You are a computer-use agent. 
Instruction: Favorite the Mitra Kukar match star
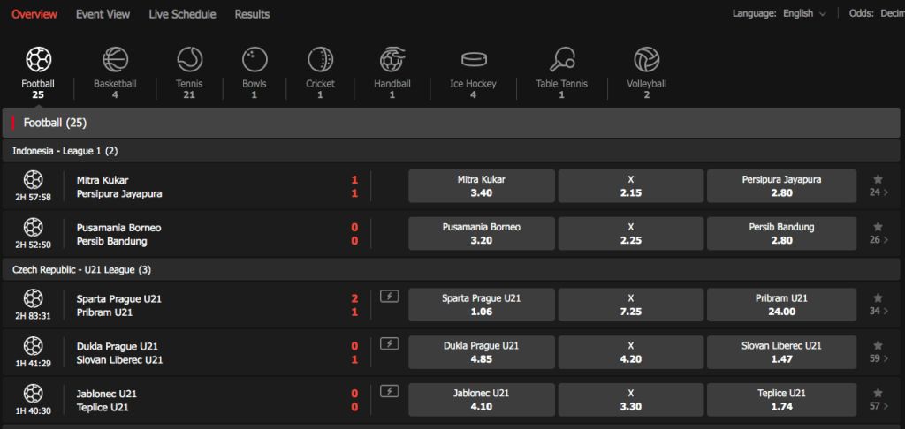tap(878, 179)
